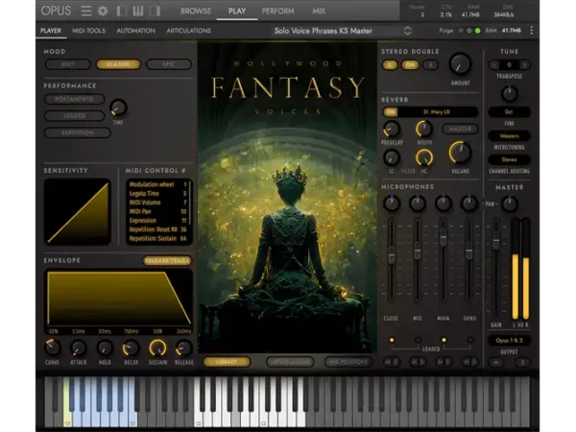
Task: Solo the Master output S button
Action: pos(522,363)
